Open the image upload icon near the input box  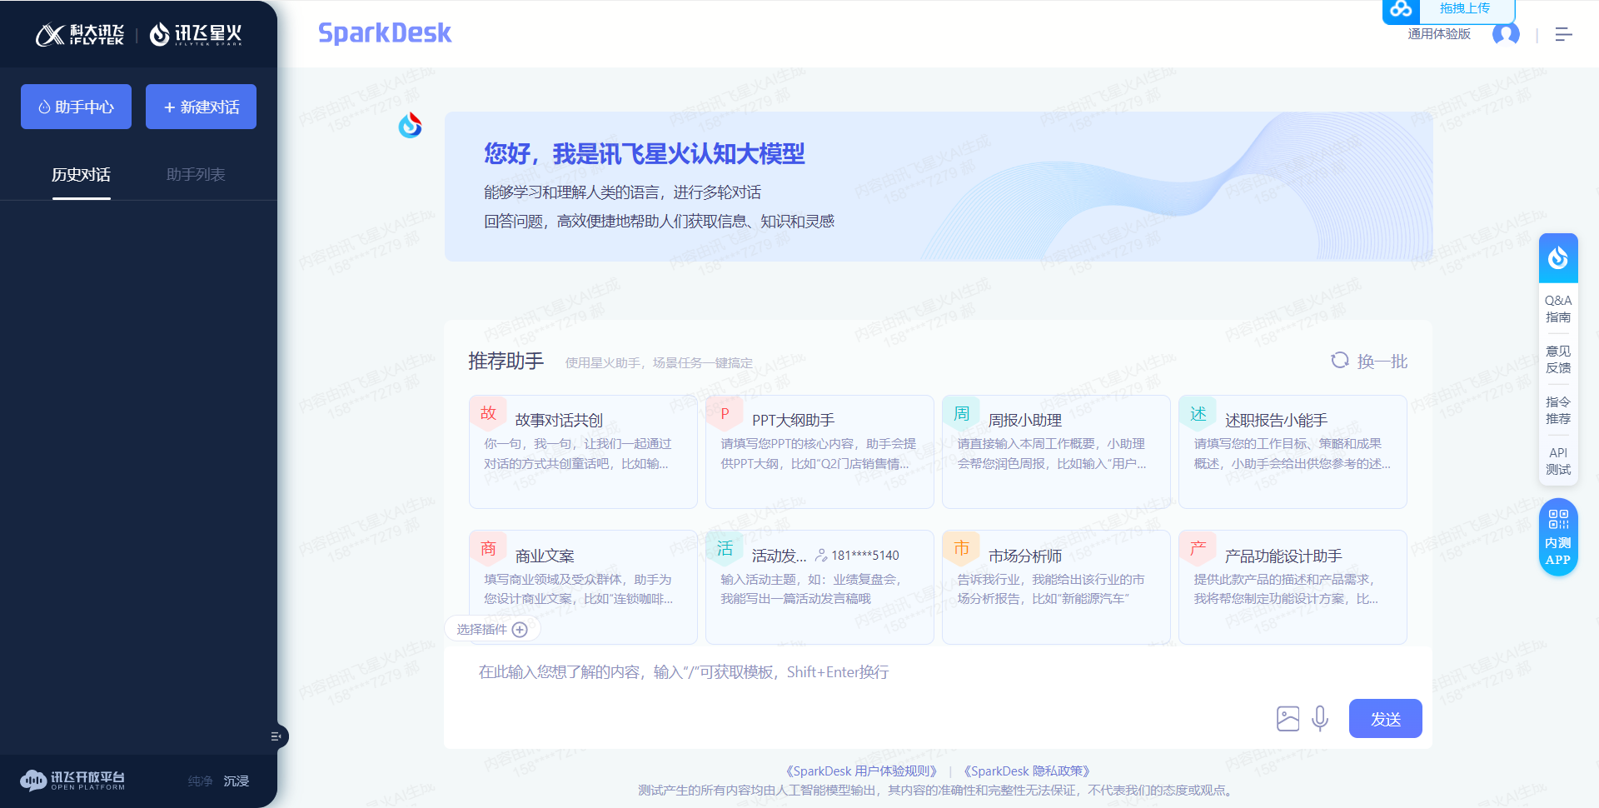click(x=1288, y=717)
